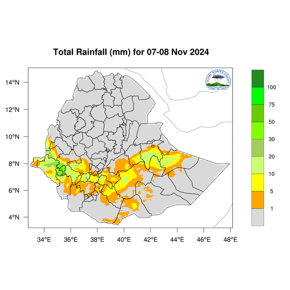Click the 4°N latitude axis label

coord(14,217)
